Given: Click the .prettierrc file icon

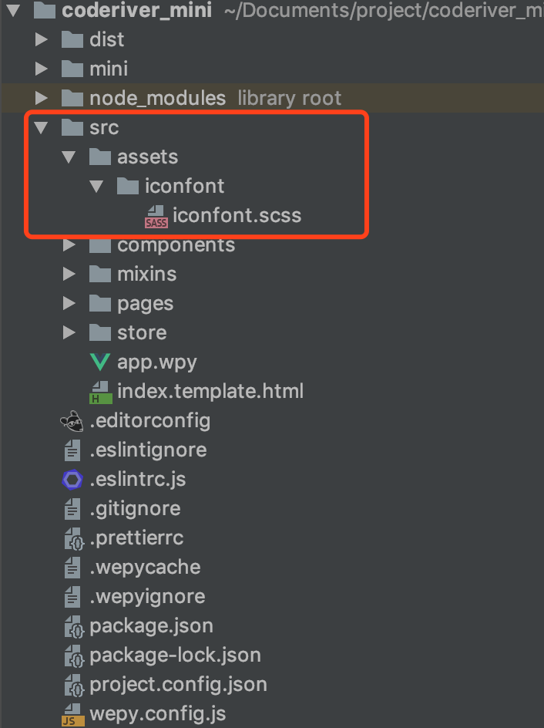Looking at the screenshot, I should tap(72, 538).
